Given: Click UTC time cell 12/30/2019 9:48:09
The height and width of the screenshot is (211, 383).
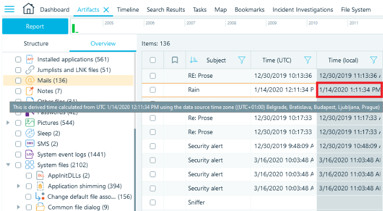Looking at the screenshot, I should point(284,146).
